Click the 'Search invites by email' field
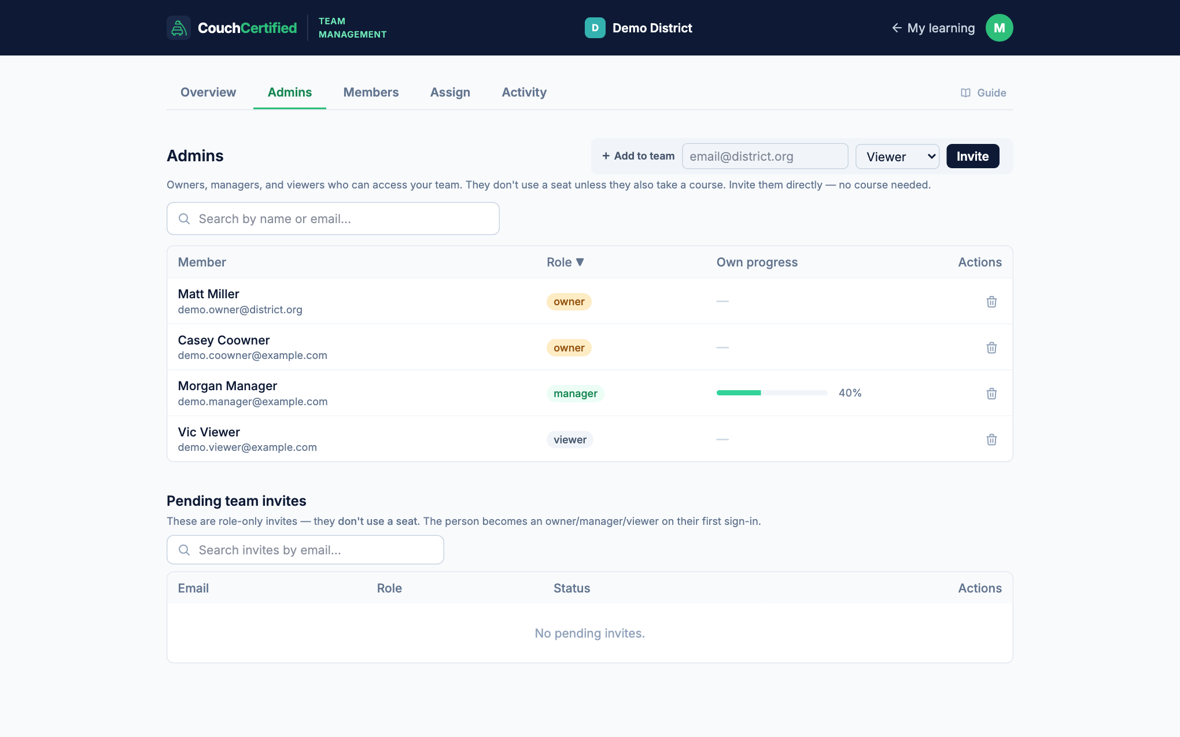The height and width of the screenshot is (737, 1180). point(305,550)
